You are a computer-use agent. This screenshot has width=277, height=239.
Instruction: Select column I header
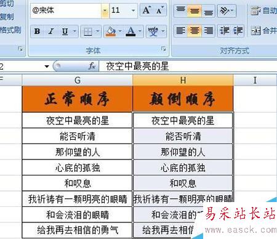pos(255,80)
